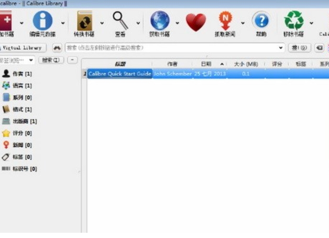Click tag browser search button

pyautogui.click(x=51, y=60)
